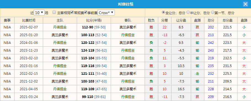The height and width of the screenshot is (101, 251).
Task: Click home team 奥兰多魔术 in the 2023-11-23 row
Action: pyautogui.click(x=60, y=50)
